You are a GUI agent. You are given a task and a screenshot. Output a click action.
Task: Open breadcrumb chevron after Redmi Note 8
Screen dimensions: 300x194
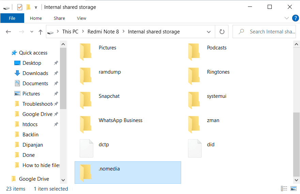[124, 31]
